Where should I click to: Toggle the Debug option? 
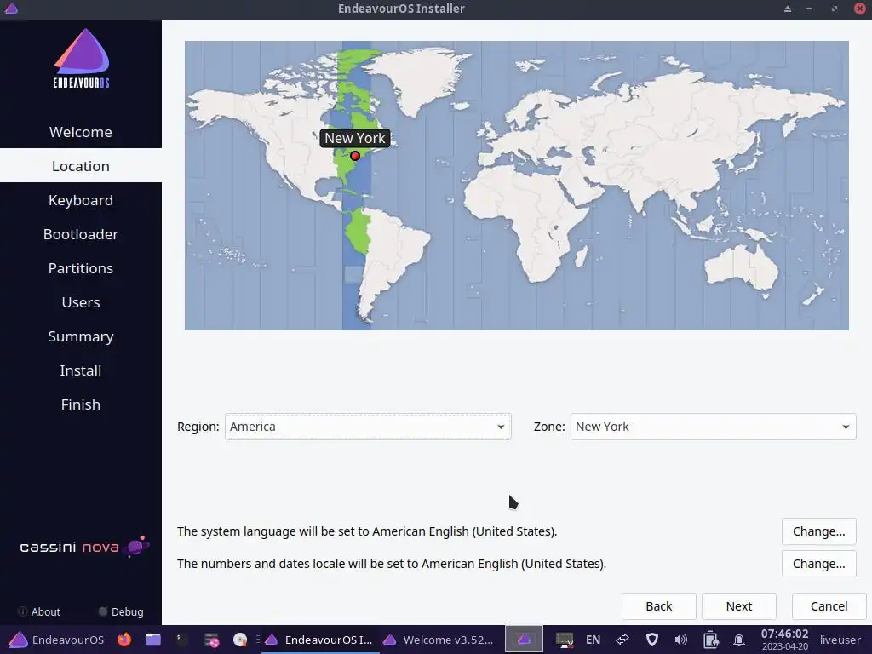(121, 611)
